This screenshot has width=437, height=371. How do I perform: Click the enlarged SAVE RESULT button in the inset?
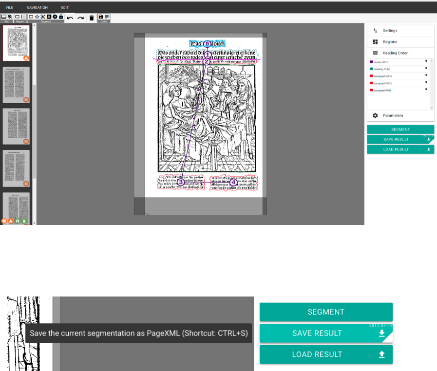pyautogui.click(x=326, y=333)
